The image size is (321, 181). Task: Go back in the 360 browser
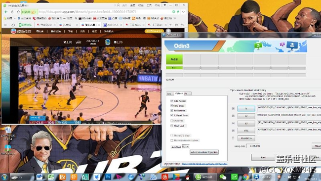coord(6,12)
